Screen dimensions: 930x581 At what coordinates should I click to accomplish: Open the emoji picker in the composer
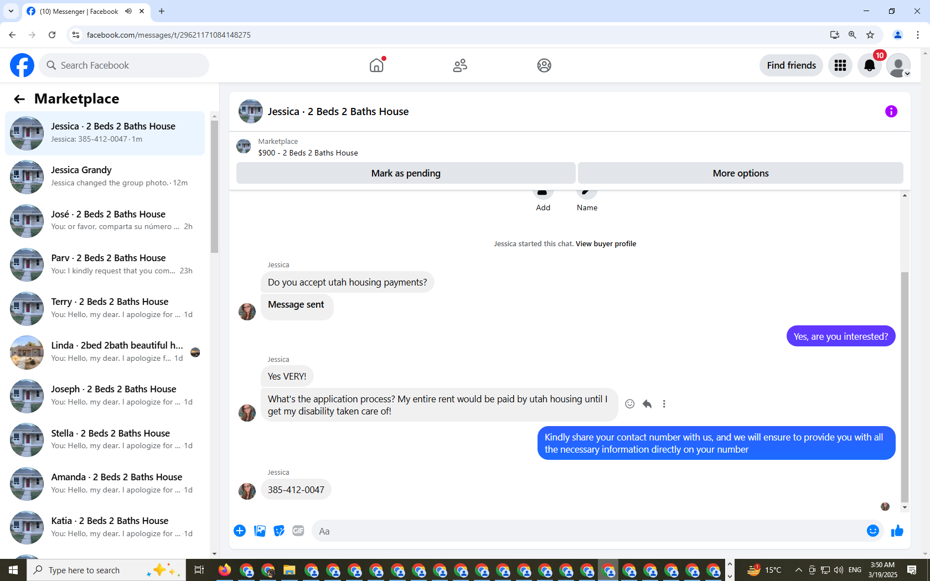point(873,531)
